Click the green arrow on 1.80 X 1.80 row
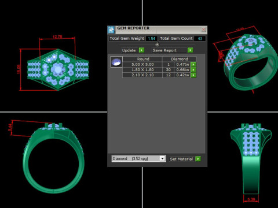278x208 pixels. [x=193, y=70]
